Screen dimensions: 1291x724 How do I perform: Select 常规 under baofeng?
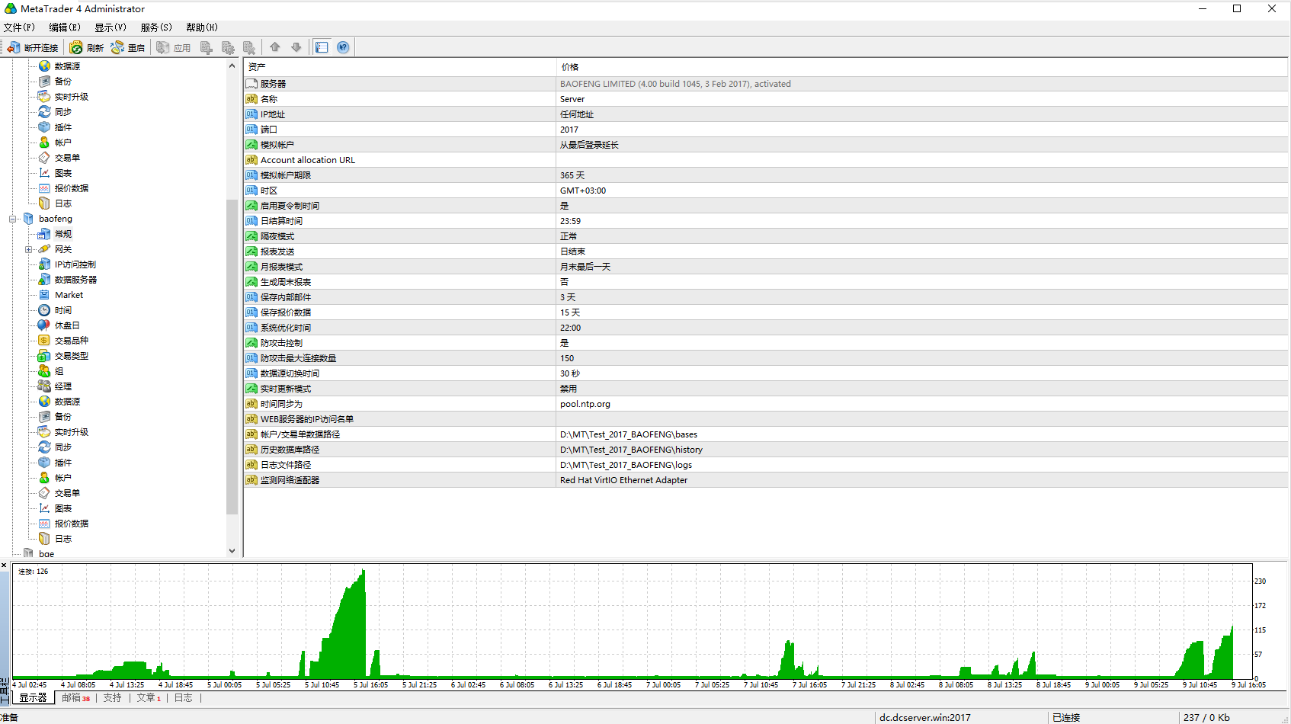63,234
